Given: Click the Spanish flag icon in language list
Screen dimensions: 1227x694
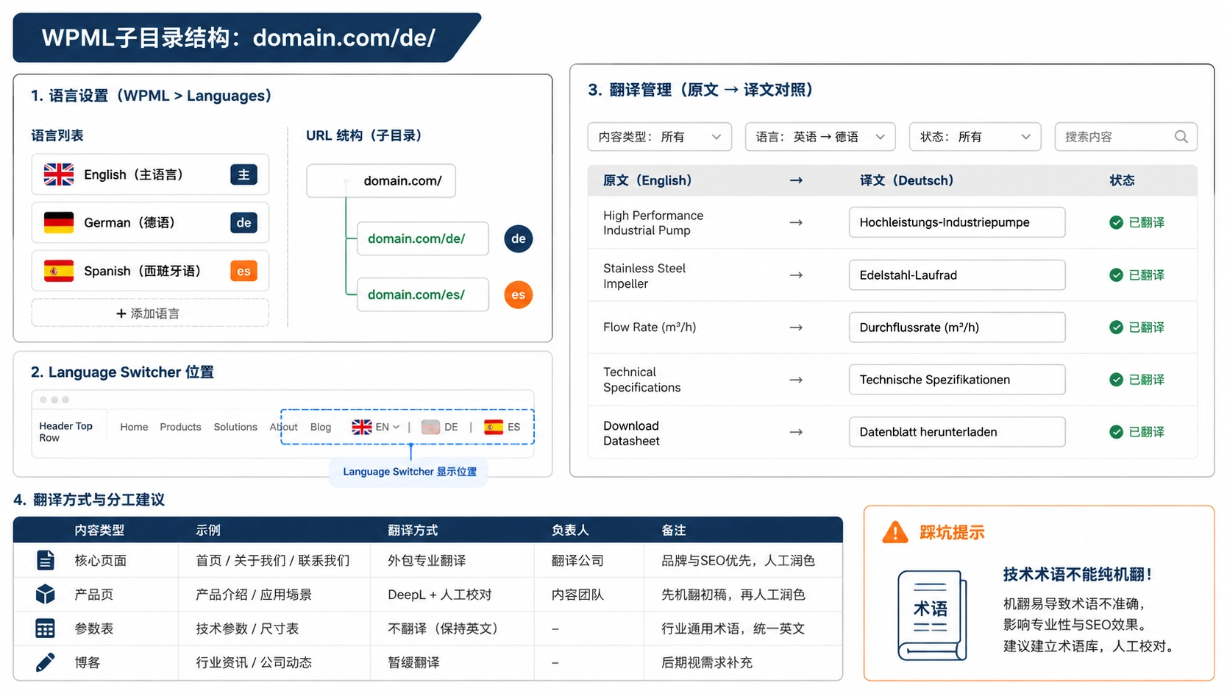Looking at the screenshot, I should (x=59, y=271).
